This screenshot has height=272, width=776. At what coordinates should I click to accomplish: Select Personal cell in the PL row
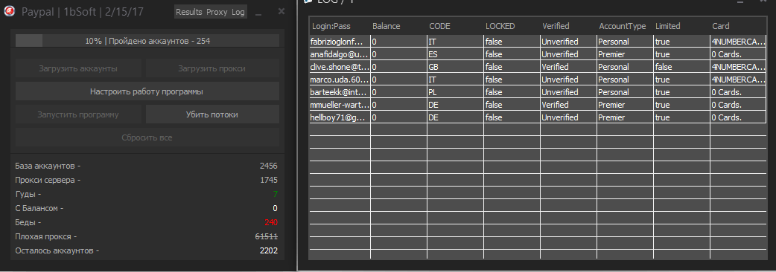pyautogui.click(x=625, y=92)
